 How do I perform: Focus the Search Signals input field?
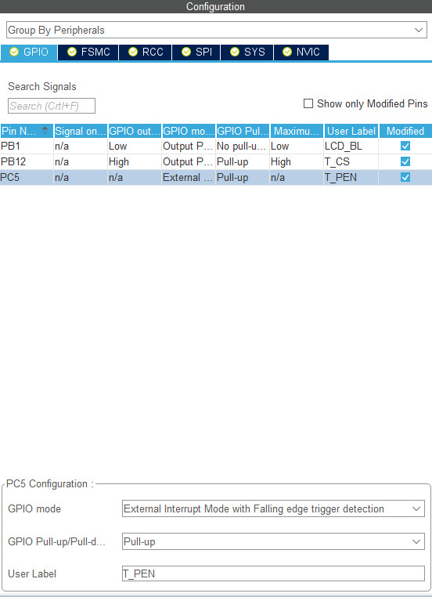(x=52, y=106)
